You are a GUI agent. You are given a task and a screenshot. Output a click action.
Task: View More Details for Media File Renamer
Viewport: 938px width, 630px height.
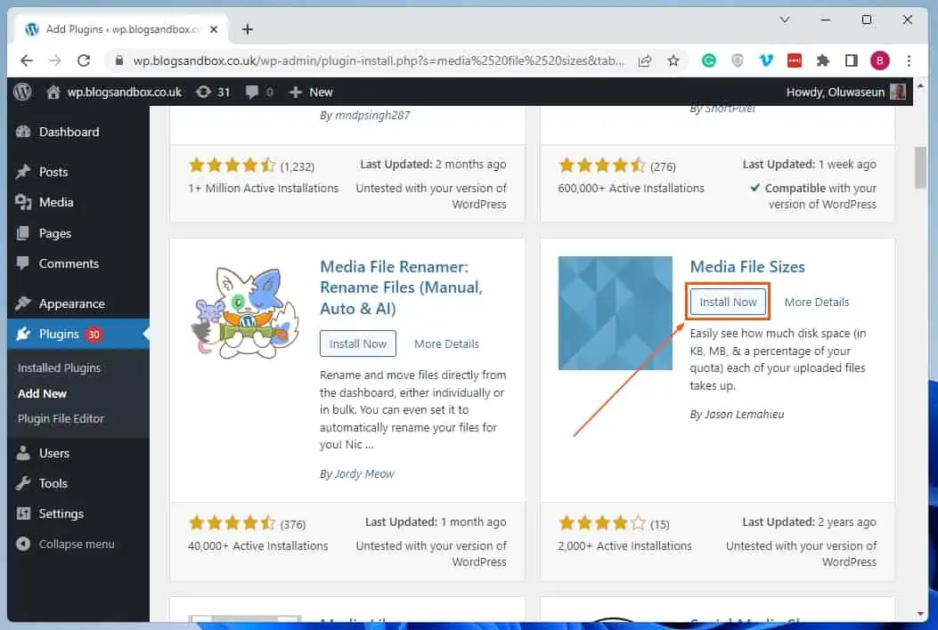[x=447, y=344]
